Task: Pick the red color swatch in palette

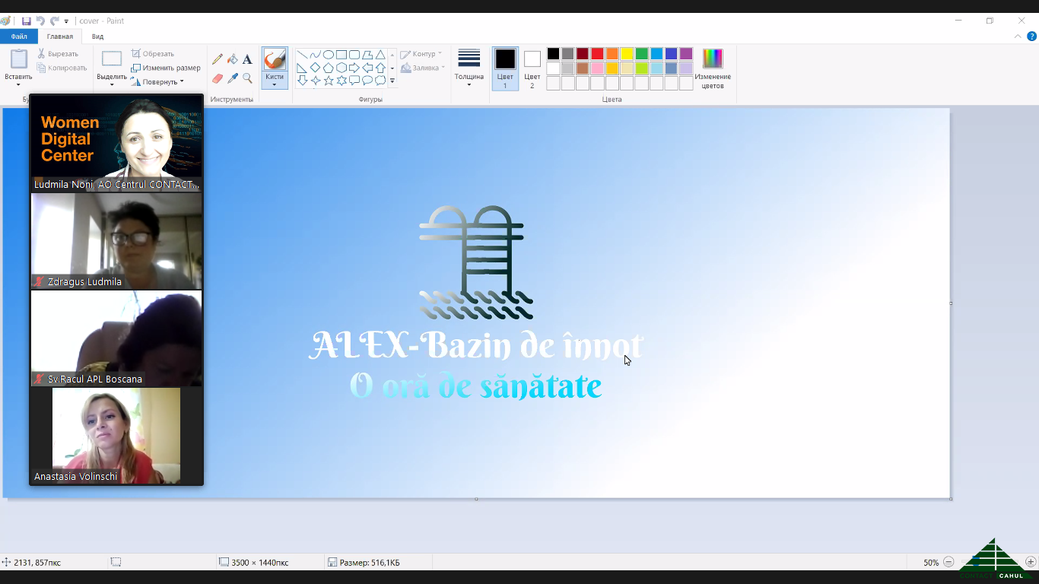Action: (597, 54)
